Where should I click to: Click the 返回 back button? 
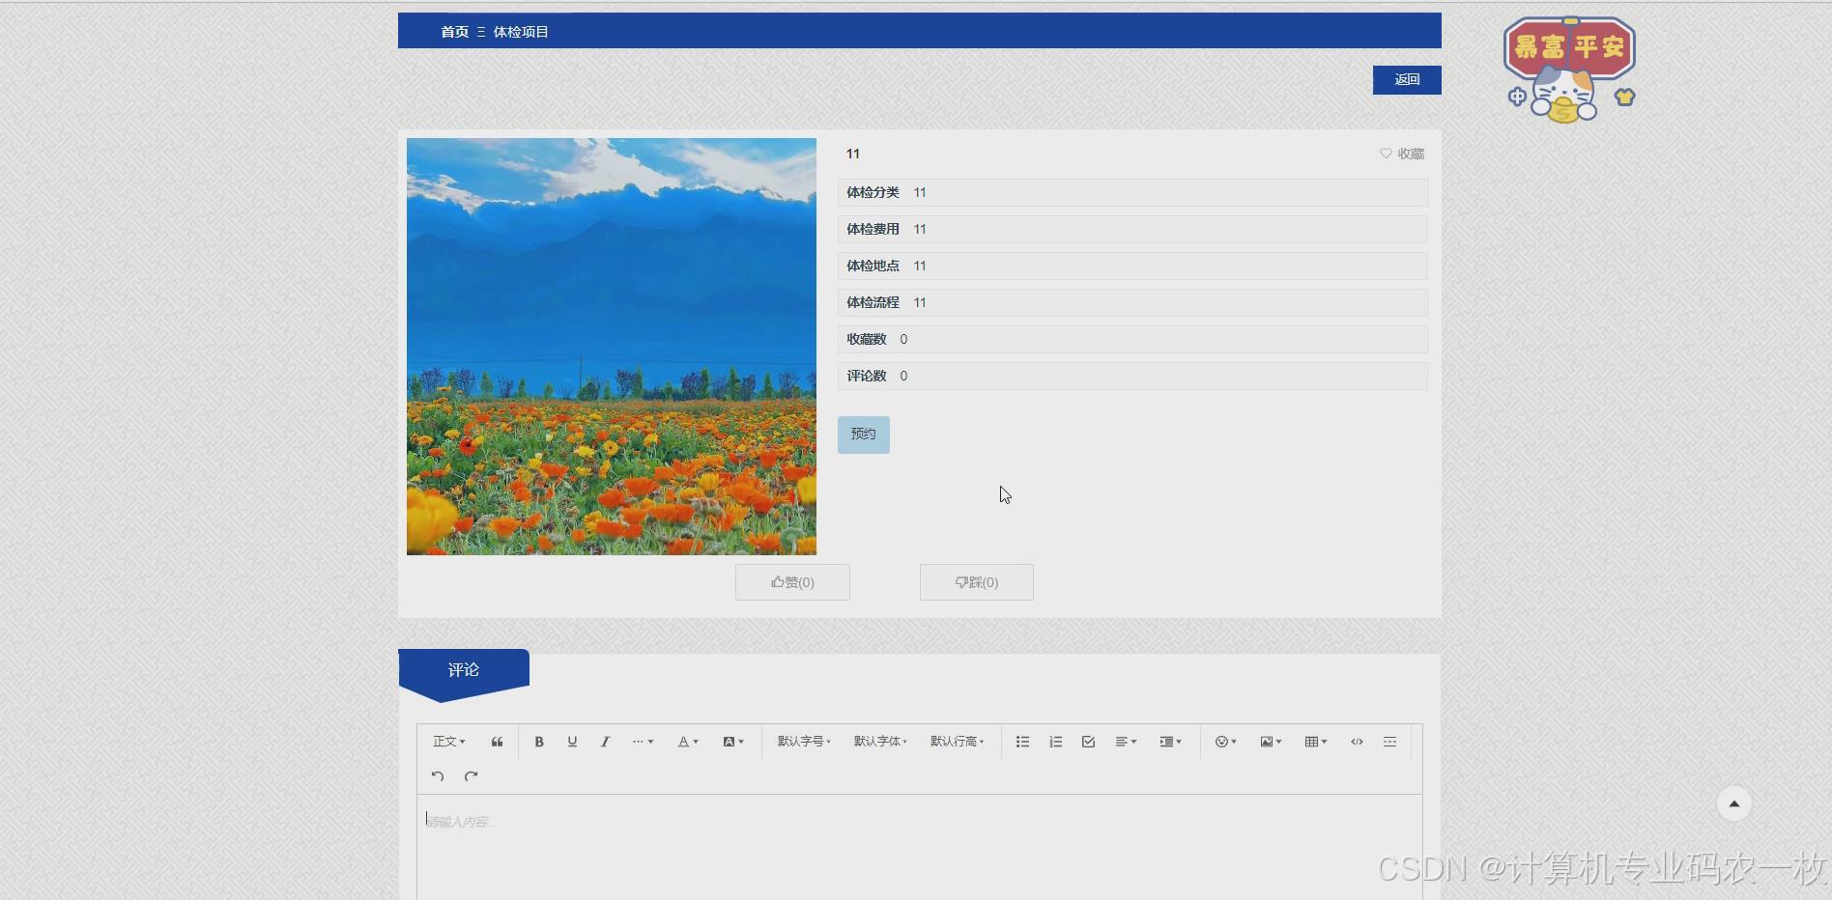pyautogui.click(x=1407, y=80)
